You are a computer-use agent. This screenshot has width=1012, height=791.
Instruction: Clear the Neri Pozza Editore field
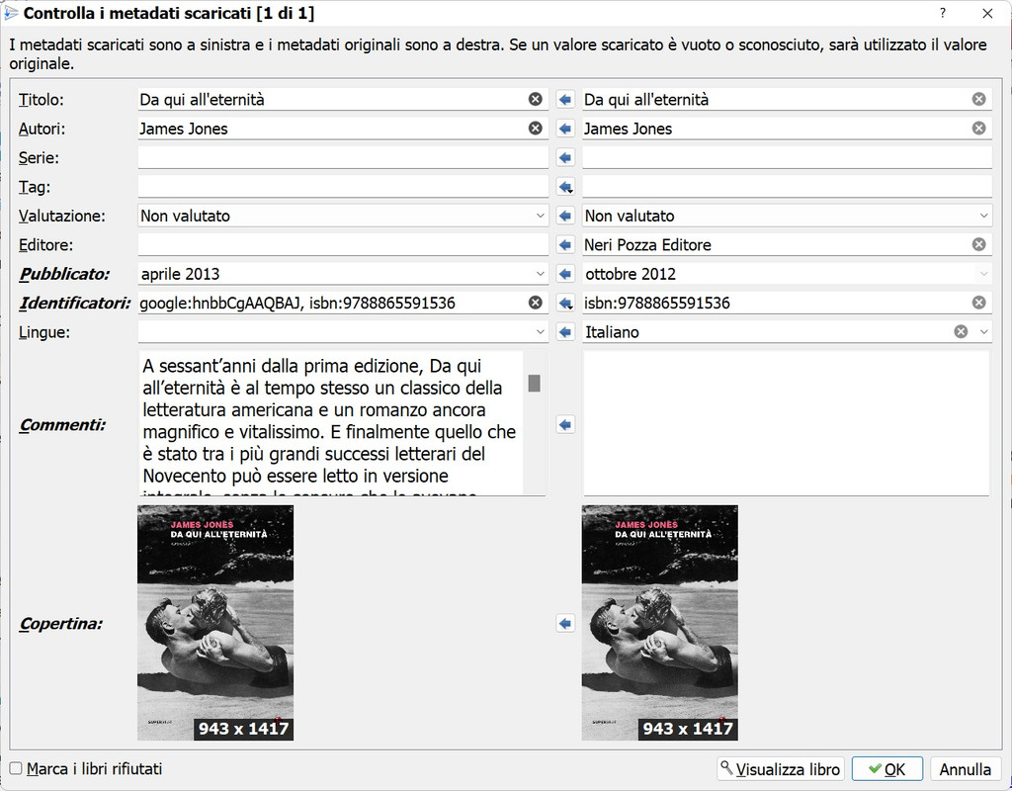(x=979, y=244)
